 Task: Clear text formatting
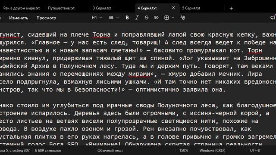(x=182, y=18)
